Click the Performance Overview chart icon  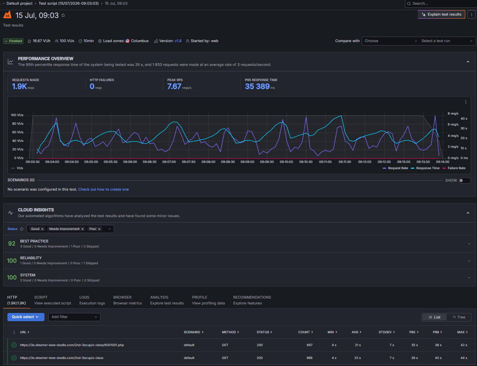(x=11, y=62)
